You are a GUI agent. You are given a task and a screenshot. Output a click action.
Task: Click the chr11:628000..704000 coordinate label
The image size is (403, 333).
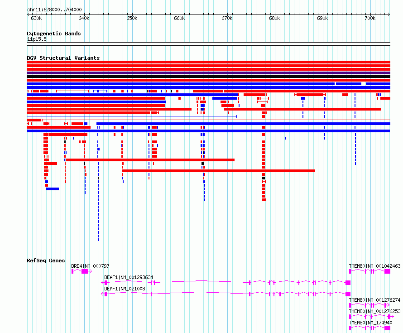pyautogui.click(x=54, y=10)
